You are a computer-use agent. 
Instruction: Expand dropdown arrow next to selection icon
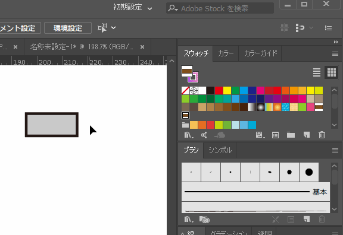pyautogui.click(x=113, y=28)
